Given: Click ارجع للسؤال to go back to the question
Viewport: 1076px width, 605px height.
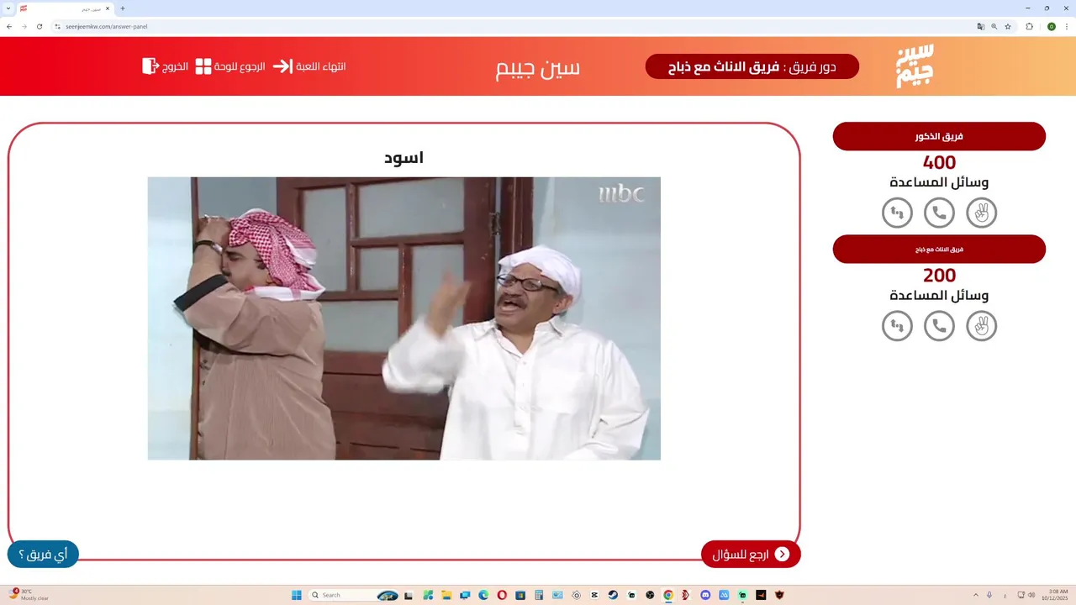Looking at the screenshot, I should pos(751,554).
